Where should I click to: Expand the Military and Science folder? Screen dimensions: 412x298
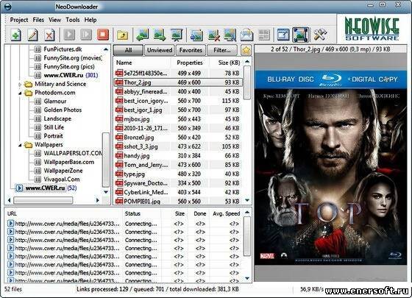pos(20,84)
